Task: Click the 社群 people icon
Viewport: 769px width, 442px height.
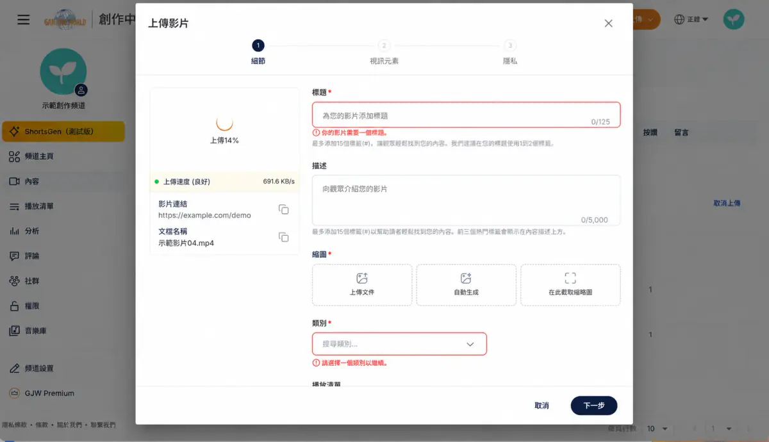Action: click(14, 281)
